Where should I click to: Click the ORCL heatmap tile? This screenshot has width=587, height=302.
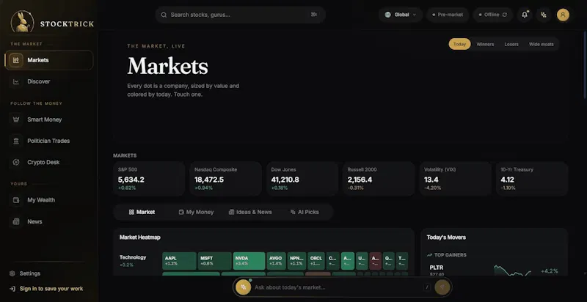[316, 261]
